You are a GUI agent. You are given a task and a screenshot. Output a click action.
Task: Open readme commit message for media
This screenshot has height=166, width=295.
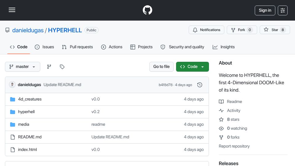(98, 124)
